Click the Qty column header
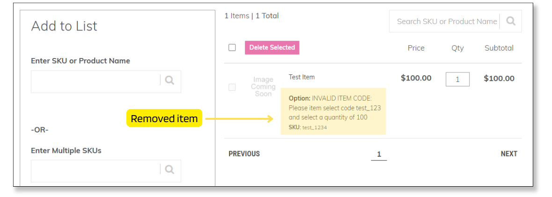Image resolution: width=552 pixels, height=197 pixels. point(457,48)
